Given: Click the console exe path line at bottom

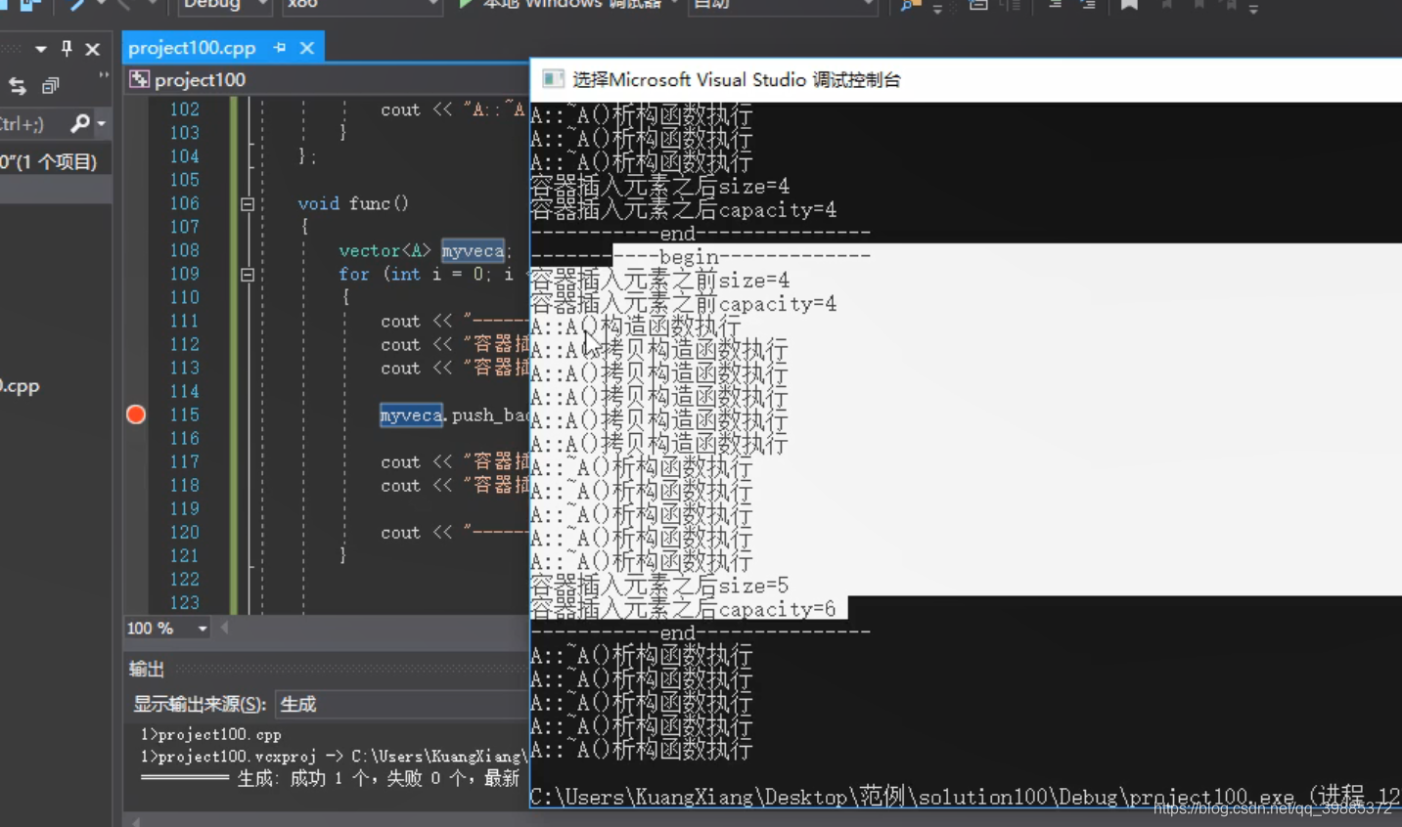Looking at the screenshot, I should (965, 796).
